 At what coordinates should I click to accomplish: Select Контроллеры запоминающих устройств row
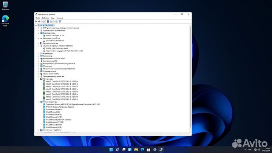tap(59, 64)
